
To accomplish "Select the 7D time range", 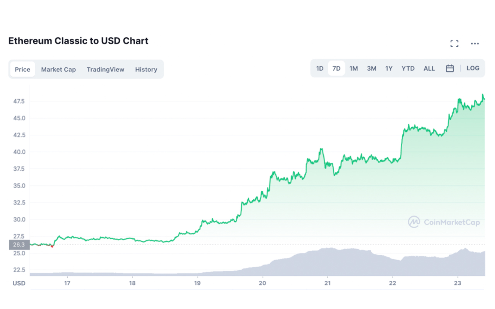I will [x=336, y=68].
